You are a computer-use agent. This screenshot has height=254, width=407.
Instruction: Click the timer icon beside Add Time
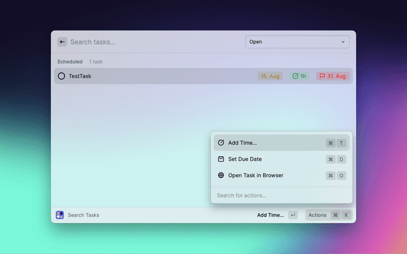coord(221,143)
